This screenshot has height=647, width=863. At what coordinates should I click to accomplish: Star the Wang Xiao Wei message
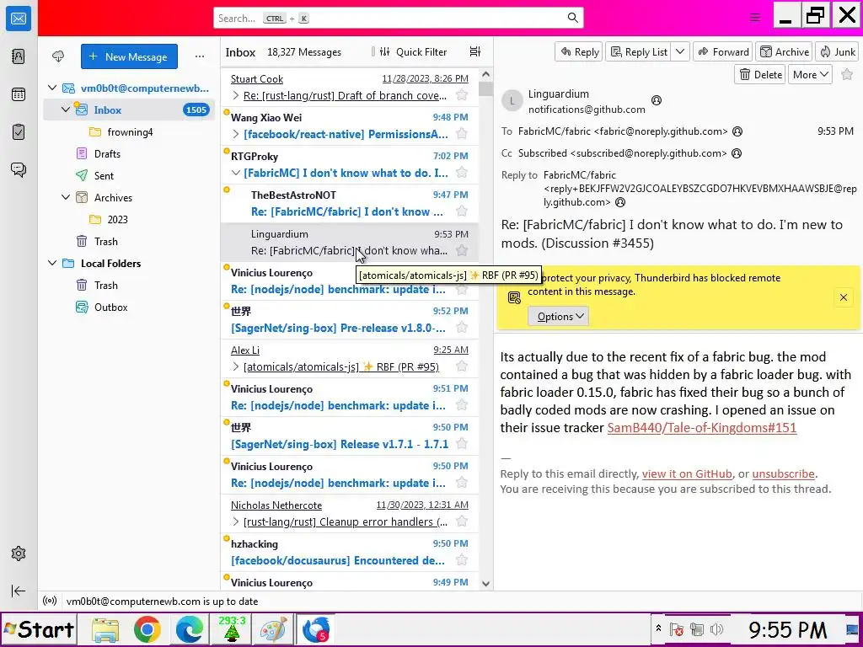pyautogui.click(x=462, y=134)
